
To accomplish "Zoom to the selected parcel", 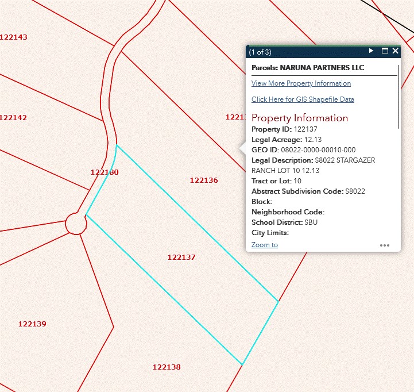I will 264,245.
